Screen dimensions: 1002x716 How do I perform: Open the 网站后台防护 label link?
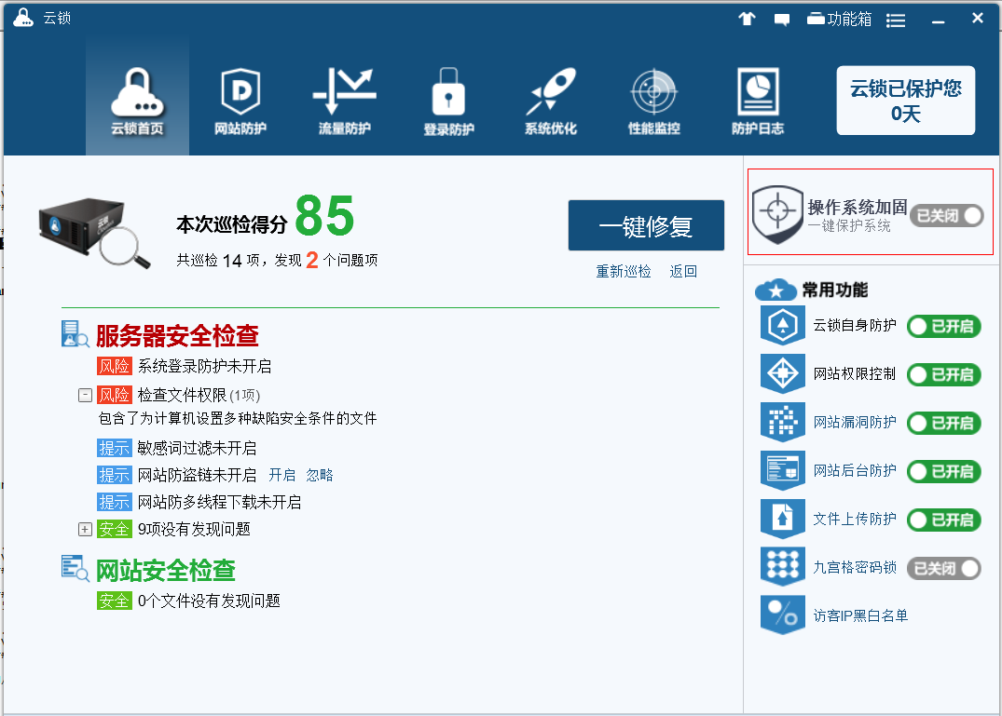(855, 470)
